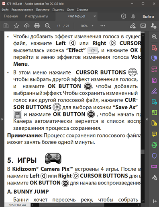159x207 pixels.
Task: Click the horizontal scrollbar left arrow
Action: click(33, 205)
